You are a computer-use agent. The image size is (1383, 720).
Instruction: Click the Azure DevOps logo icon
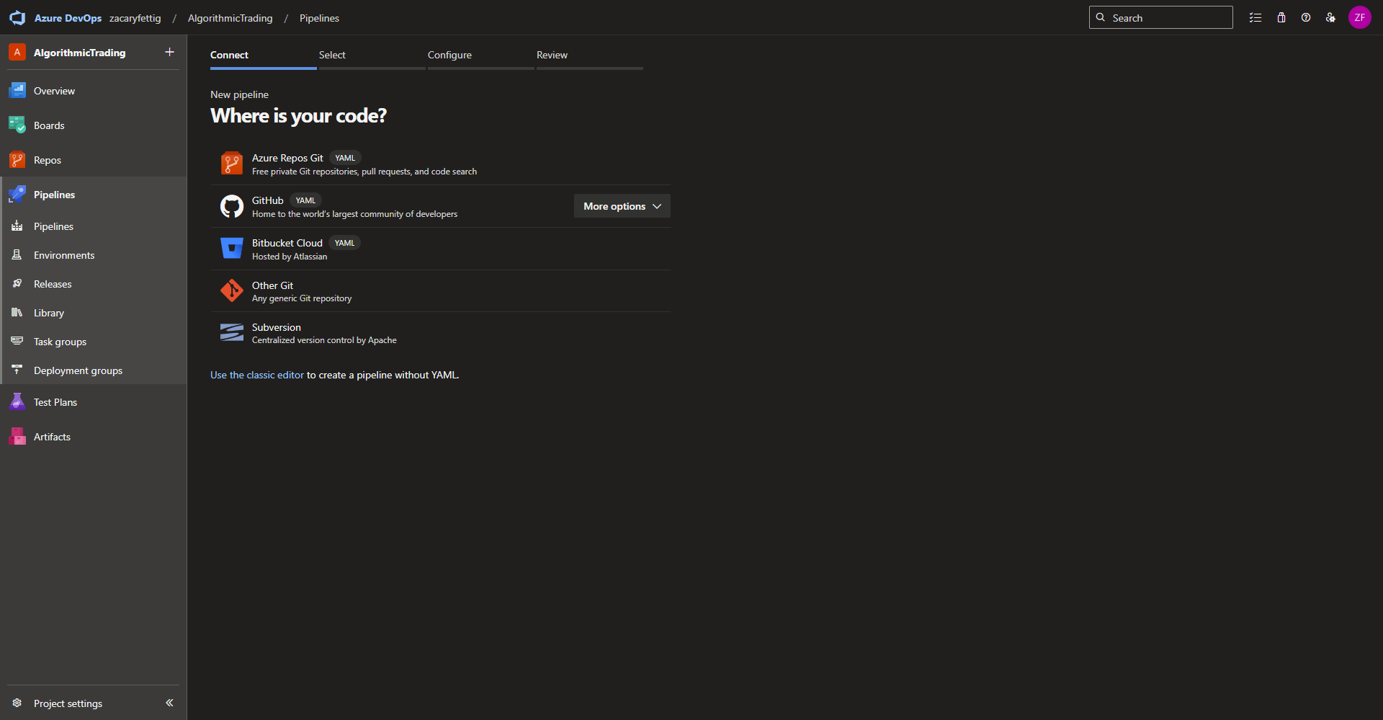click(x=17, y=18)
